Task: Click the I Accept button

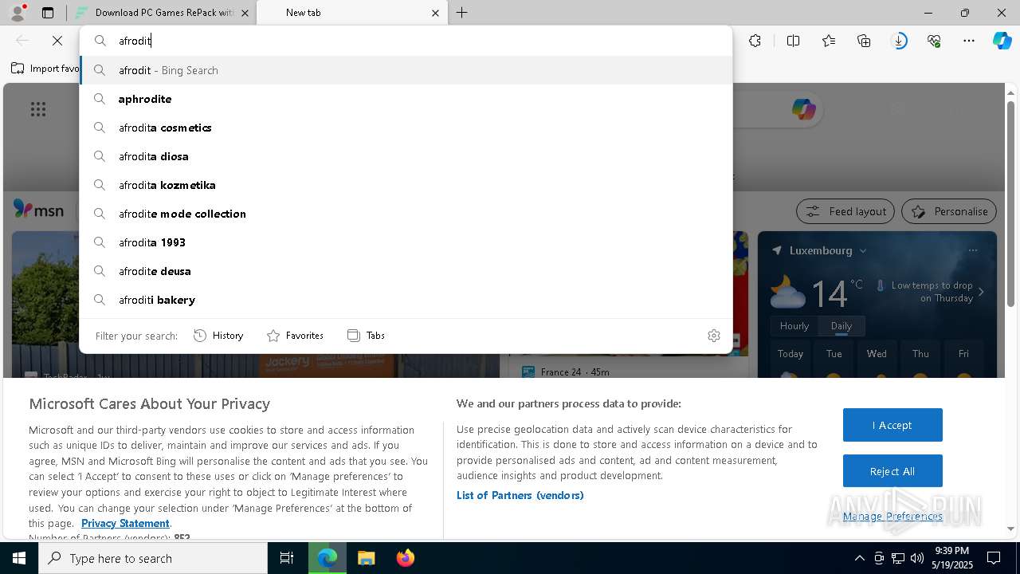Action: tap(892, 425)
